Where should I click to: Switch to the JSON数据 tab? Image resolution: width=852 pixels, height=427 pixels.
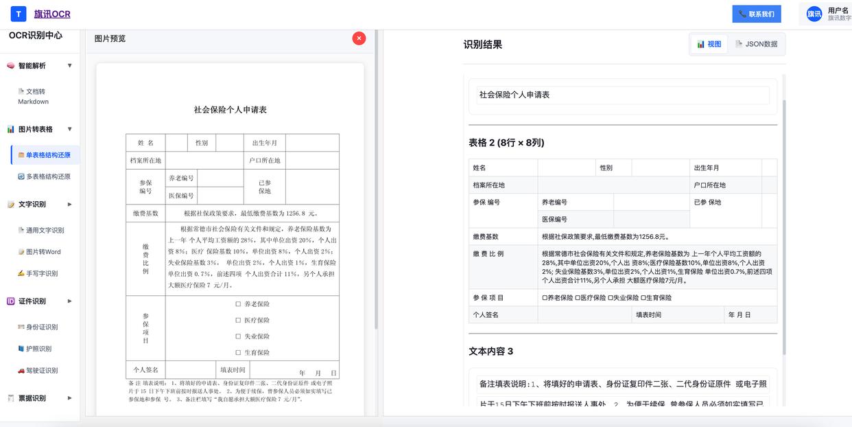click(x=756, y=44)
